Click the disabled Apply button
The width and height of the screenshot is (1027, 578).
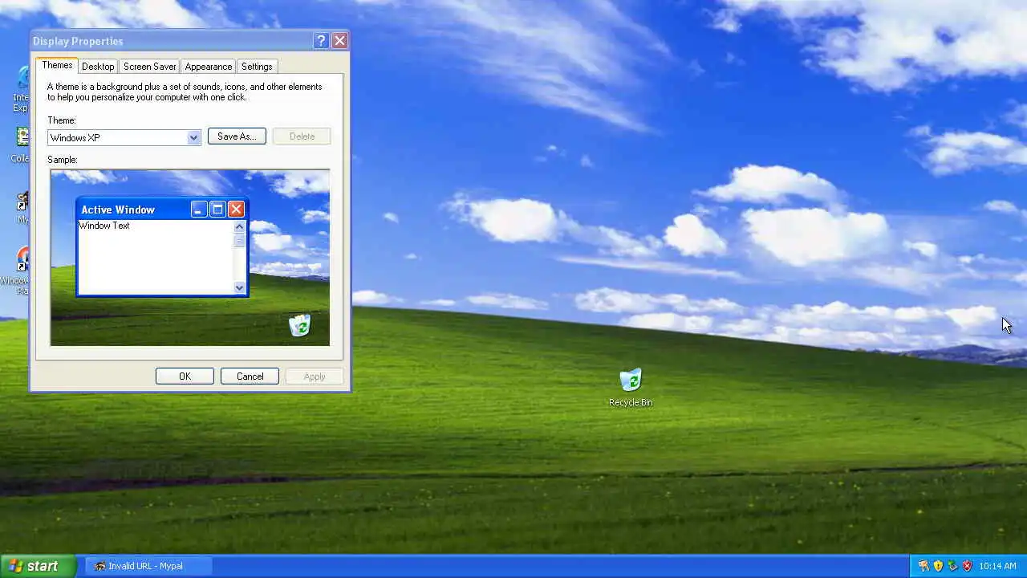pyautogui.click(x=315, y=377)
